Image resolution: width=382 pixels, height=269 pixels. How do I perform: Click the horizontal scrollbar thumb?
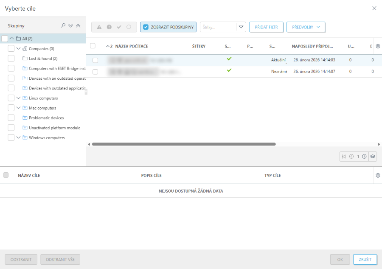[x=184, y=144]
